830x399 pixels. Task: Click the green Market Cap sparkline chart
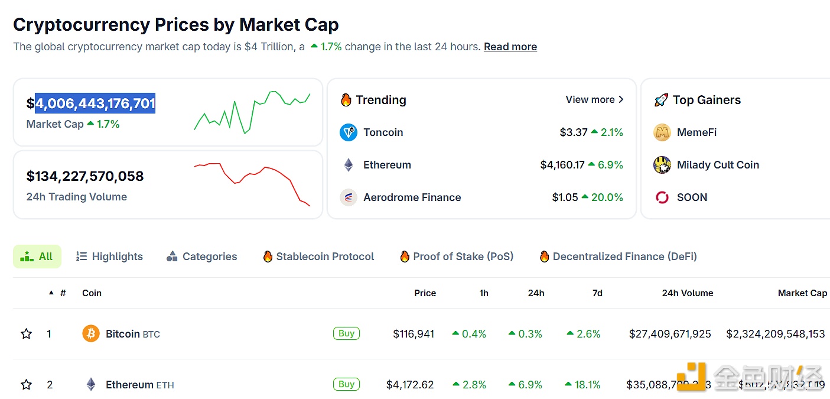pos(252,111)
